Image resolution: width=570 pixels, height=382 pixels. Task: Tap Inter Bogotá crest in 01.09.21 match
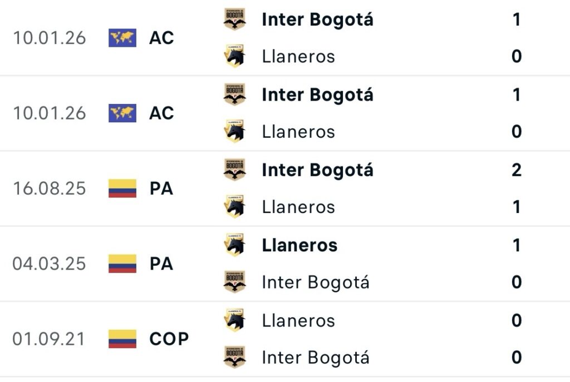click(x=234, y=357)
